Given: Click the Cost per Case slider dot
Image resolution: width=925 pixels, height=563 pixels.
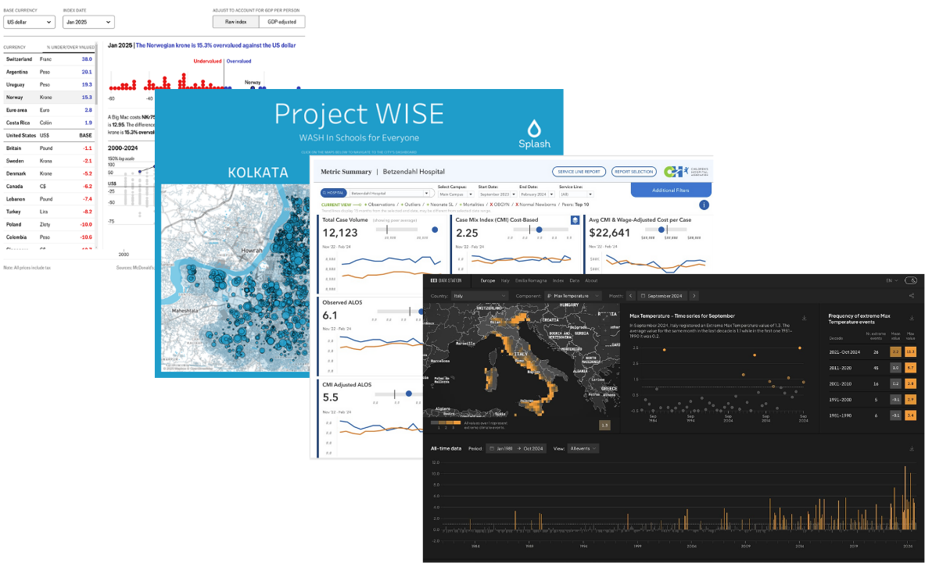Looking at the screenshot, I should pyautogui.click(x=661, y=230).
